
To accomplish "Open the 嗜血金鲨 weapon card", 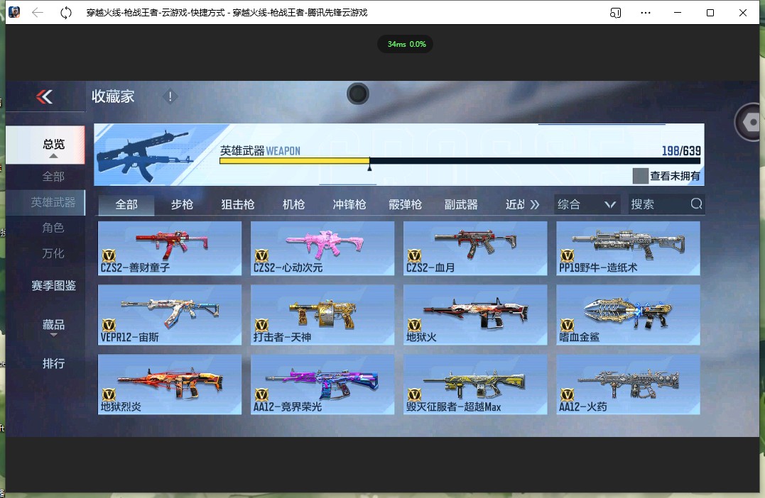I will click(629, 315).
